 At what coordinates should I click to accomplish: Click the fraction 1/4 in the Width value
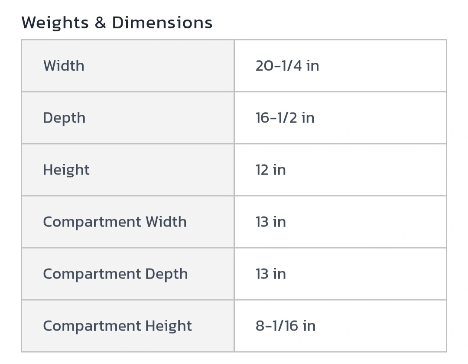tap(291, 65)
